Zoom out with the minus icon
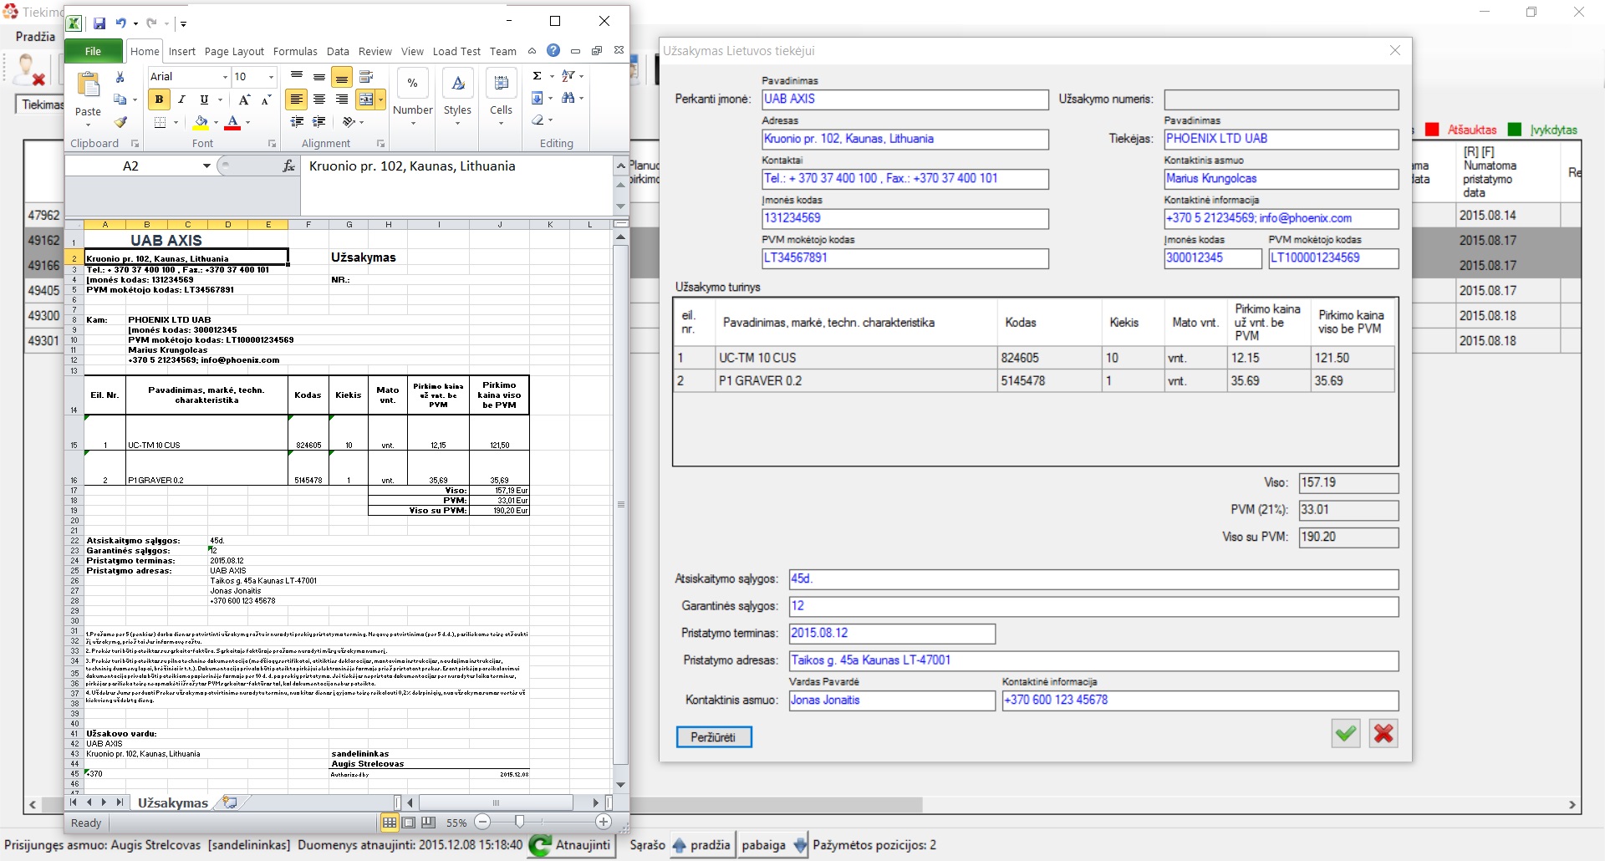Image resolution: width=1605 pixels, height=861 pixels. pos(482,823)
